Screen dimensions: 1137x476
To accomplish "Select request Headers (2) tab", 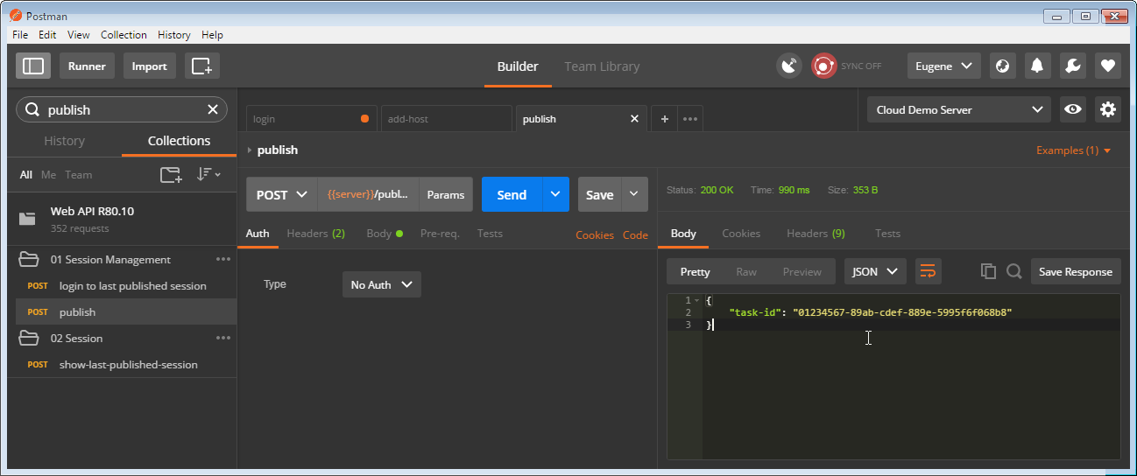I will coord(315,234).
